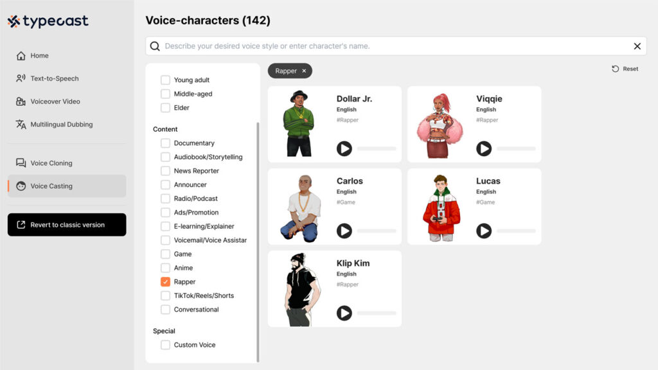658x370 pixels.
Task: Click Klip Kim's progress bar
Action: click(375, 313)
